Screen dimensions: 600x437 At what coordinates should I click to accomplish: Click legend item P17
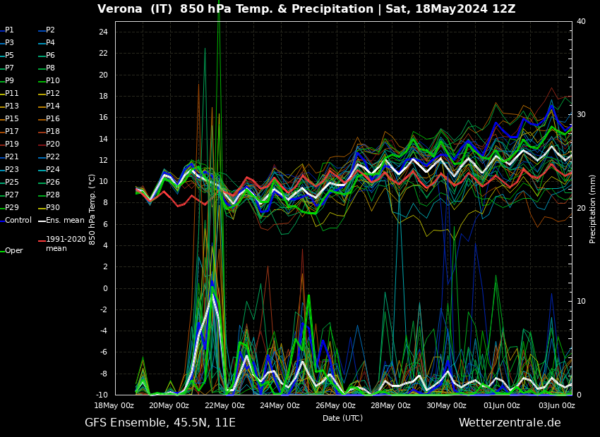click(9, 131)
